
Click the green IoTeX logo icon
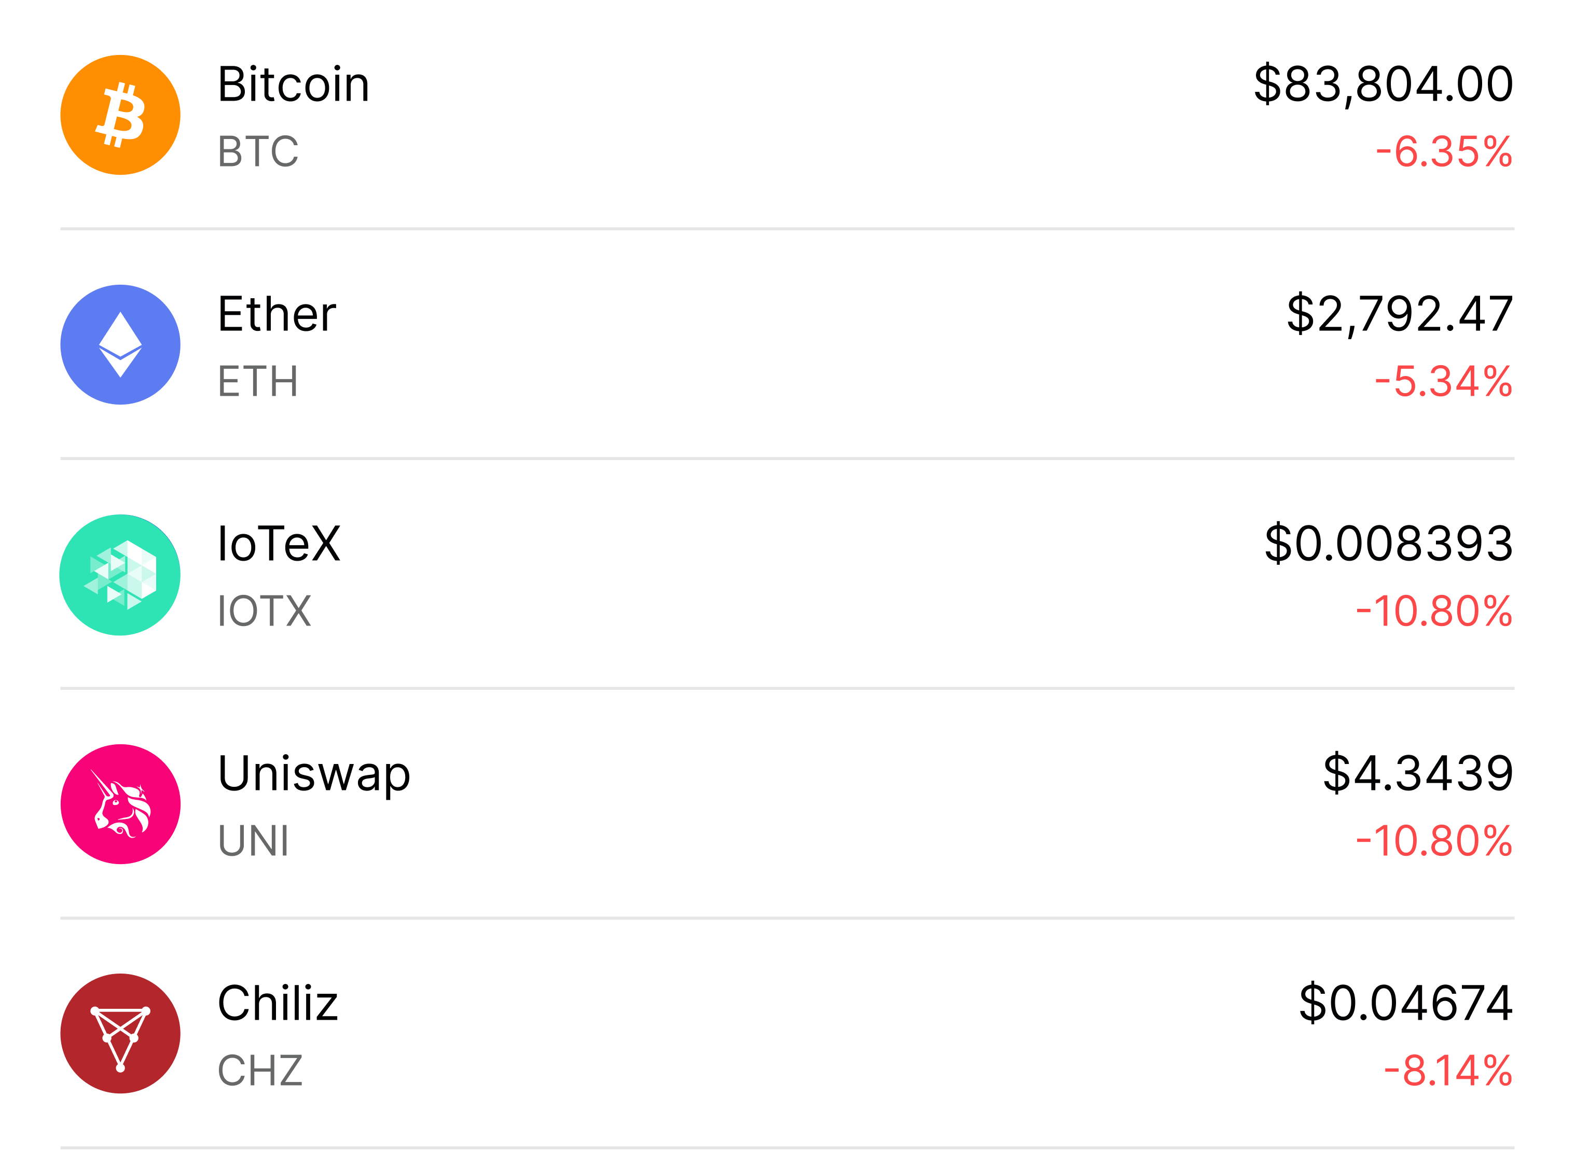120,574
